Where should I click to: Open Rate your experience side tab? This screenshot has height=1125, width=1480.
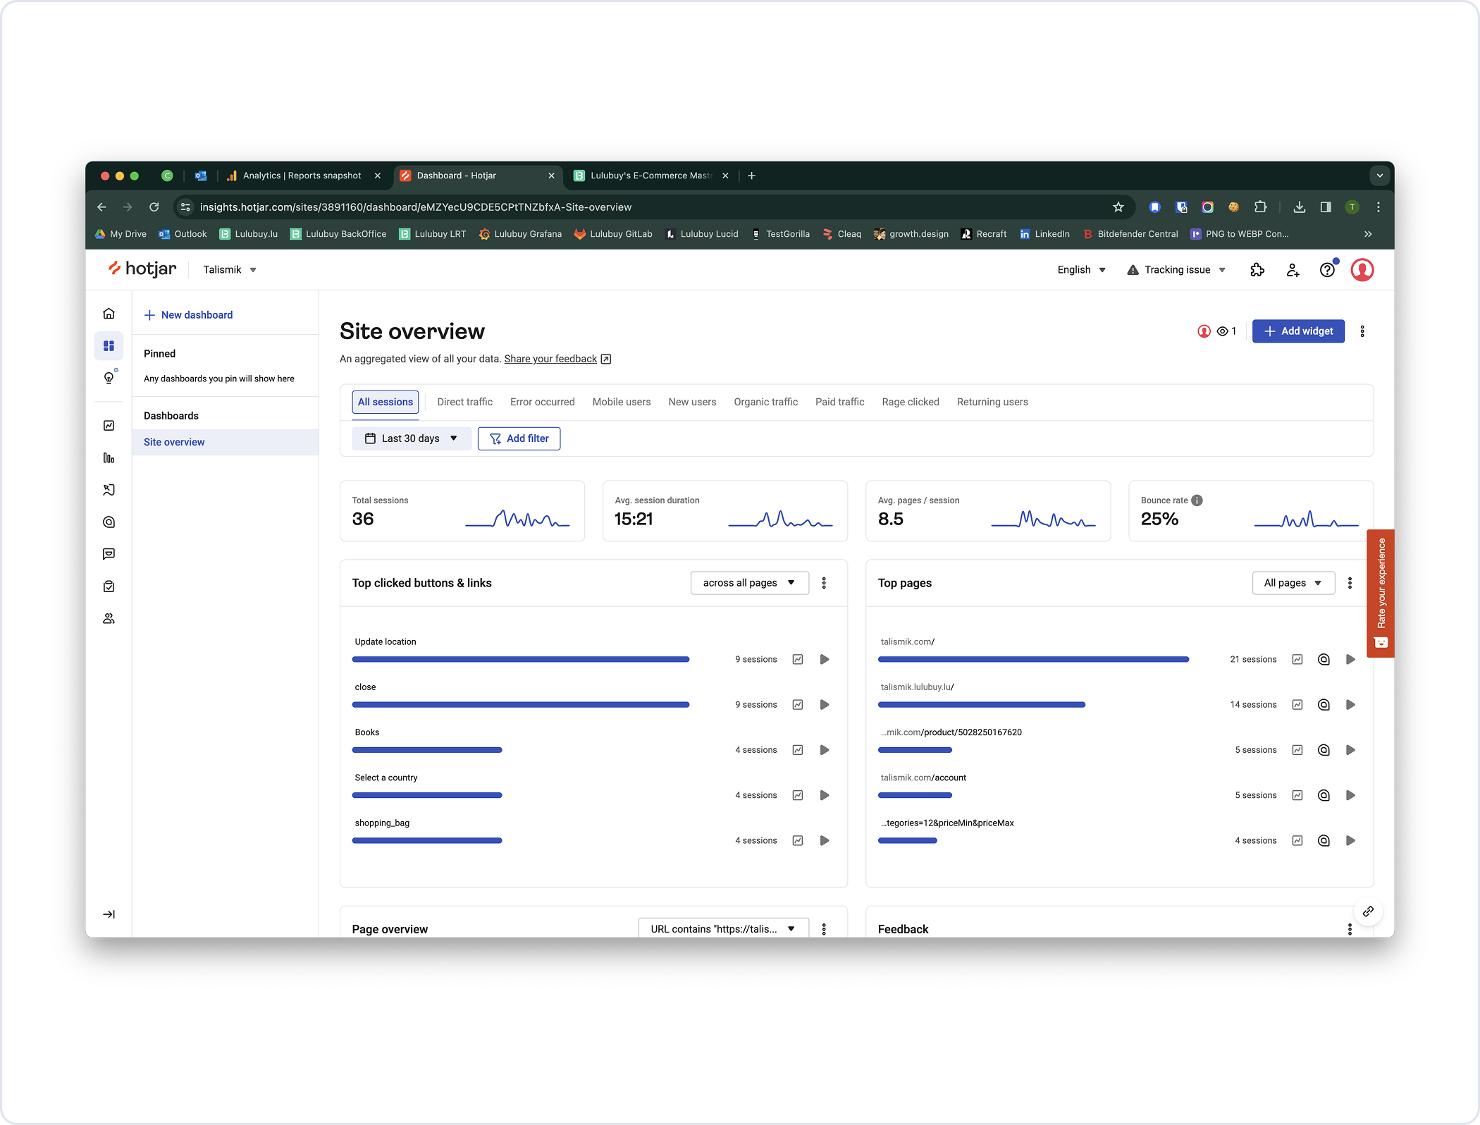coord(1380,594)
